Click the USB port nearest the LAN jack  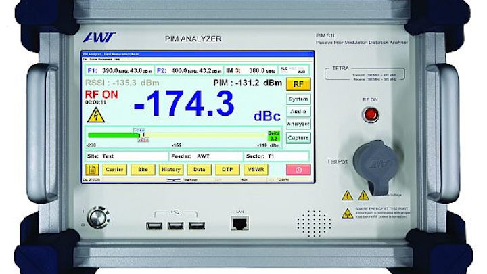(197, 225)
